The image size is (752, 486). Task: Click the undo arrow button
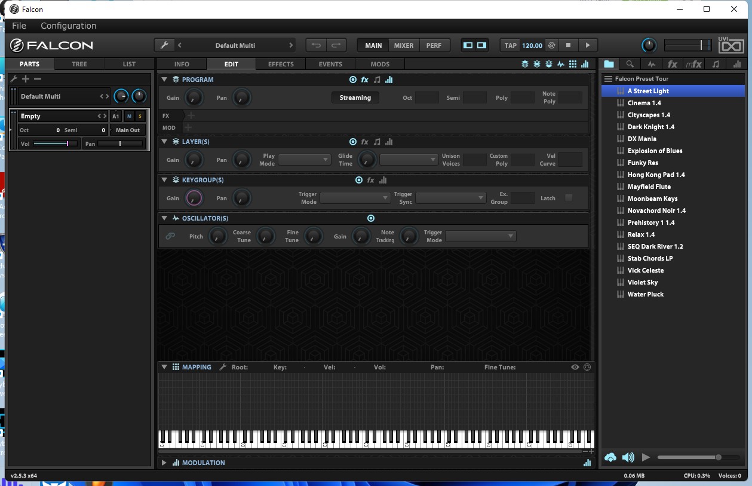pyautogui.click(x=316, y=45)
